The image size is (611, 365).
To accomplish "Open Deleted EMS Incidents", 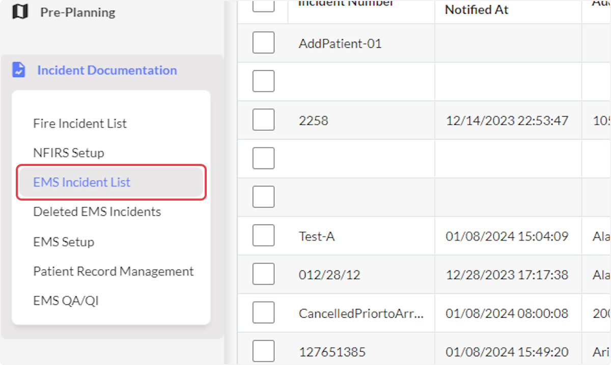I will click(97, 212).
